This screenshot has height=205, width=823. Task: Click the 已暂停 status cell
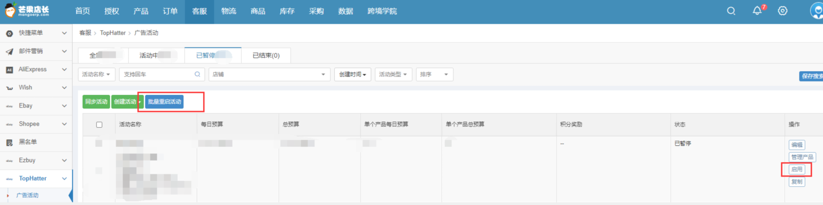tap(683, 144)
